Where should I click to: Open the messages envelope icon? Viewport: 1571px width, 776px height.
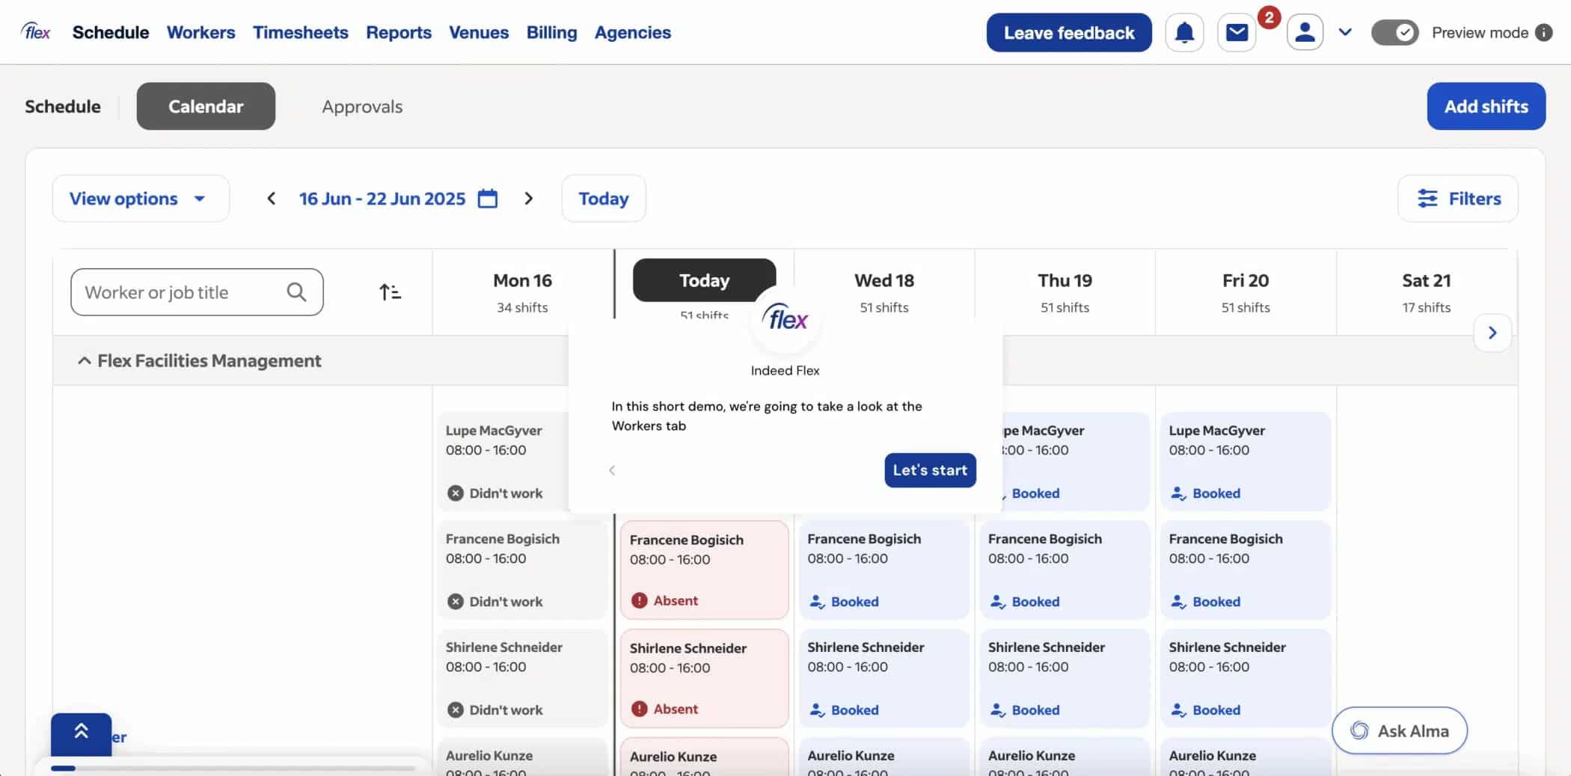pyautogui.click(x=1237, y=33)
